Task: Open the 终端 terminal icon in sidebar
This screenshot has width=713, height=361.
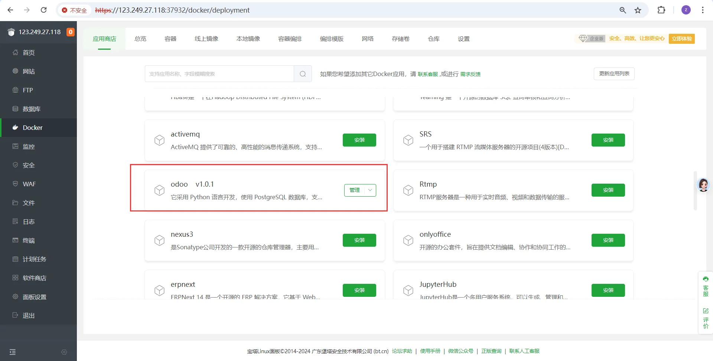Action: (15, 240)
